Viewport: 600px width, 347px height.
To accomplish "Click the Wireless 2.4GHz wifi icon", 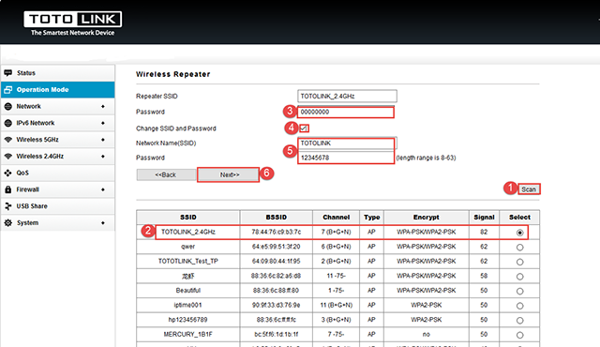I will pos(8,156).
